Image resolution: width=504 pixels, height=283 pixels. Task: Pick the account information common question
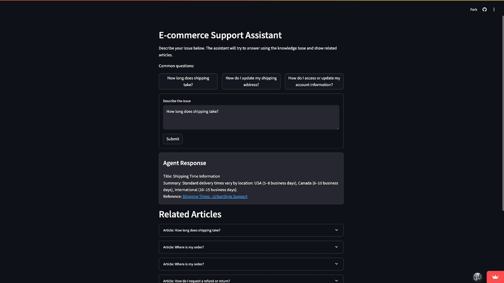pos(314,81)
